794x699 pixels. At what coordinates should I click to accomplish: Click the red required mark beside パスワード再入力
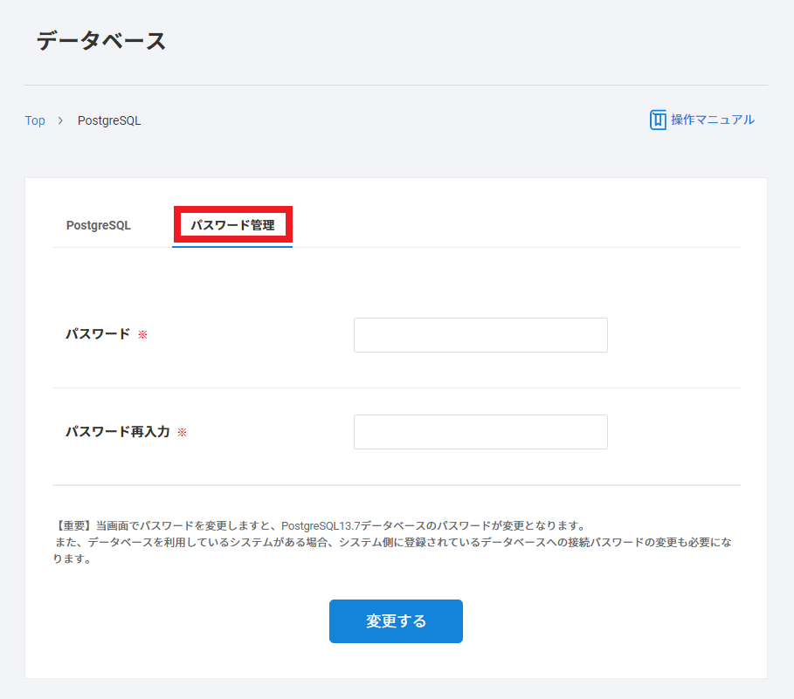(x=182, y=432)
